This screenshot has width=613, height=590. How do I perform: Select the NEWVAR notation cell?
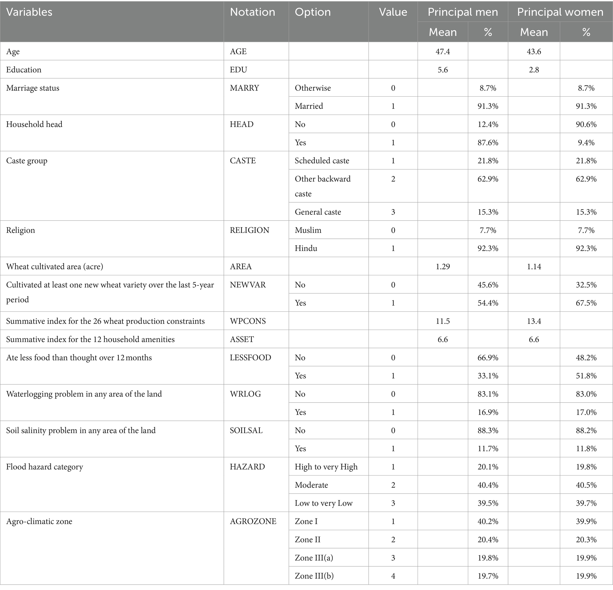click(248, 285)
